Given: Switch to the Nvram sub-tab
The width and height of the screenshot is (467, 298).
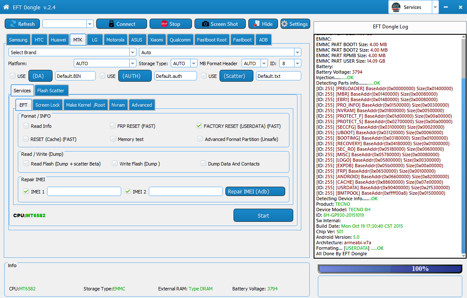Looking at the screenshot, I should click(x=118, y=105).
